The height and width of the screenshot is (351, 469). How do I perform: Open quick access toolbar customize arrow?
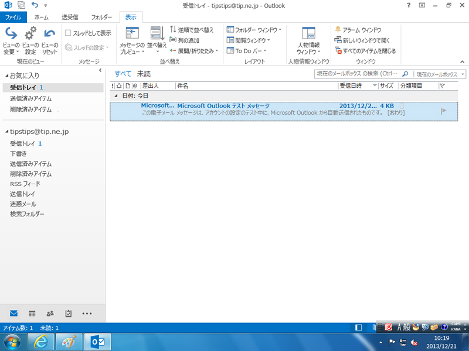point(46,5)
